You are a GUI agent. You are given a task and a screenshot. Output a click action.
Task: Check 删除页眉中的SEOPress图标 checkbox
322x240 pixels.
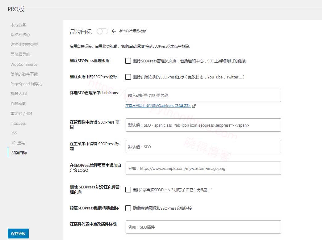[128, 77]
